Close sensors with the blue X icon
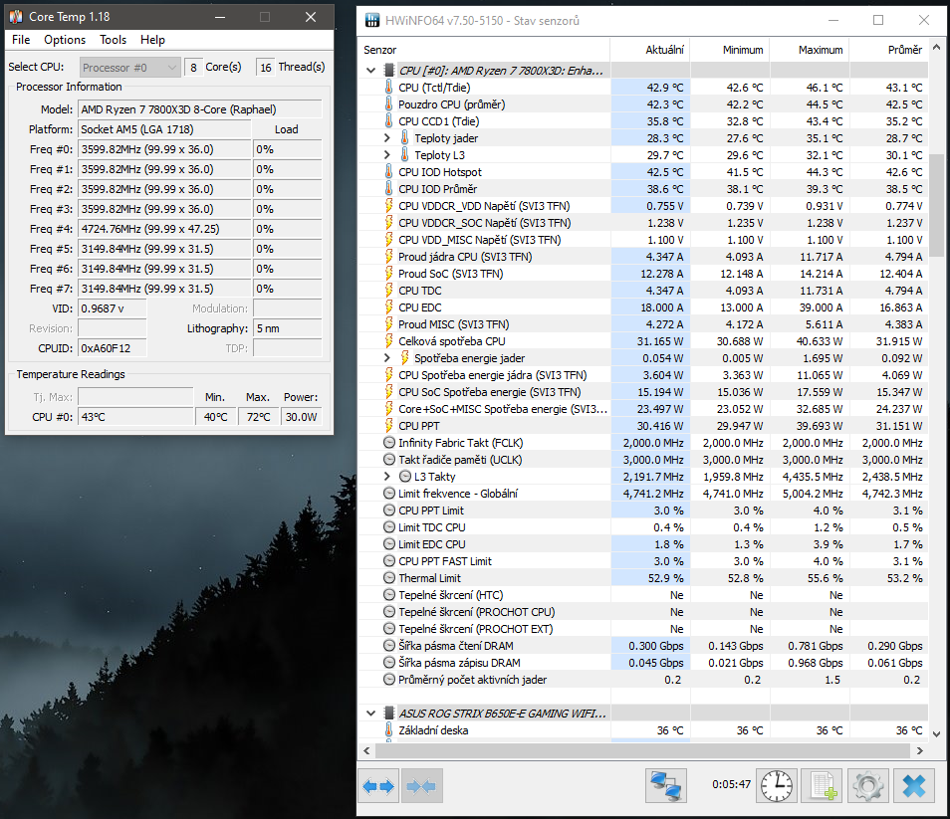 (913, 786)
